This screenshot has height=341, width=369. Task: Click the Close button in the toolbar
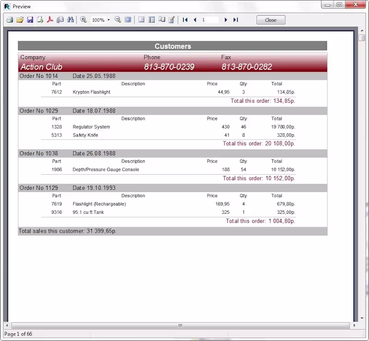click(271, 20)
